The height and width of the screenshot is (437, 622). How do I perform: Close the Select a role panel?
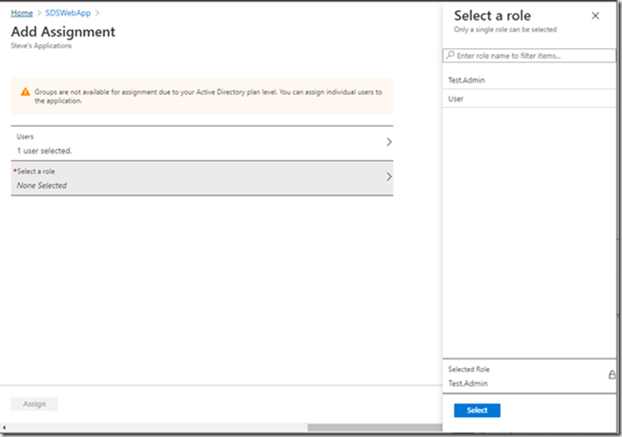coord(595,16)
